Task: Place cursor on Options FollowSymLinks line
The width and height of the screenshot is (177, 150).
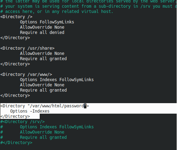Action: 47,22
